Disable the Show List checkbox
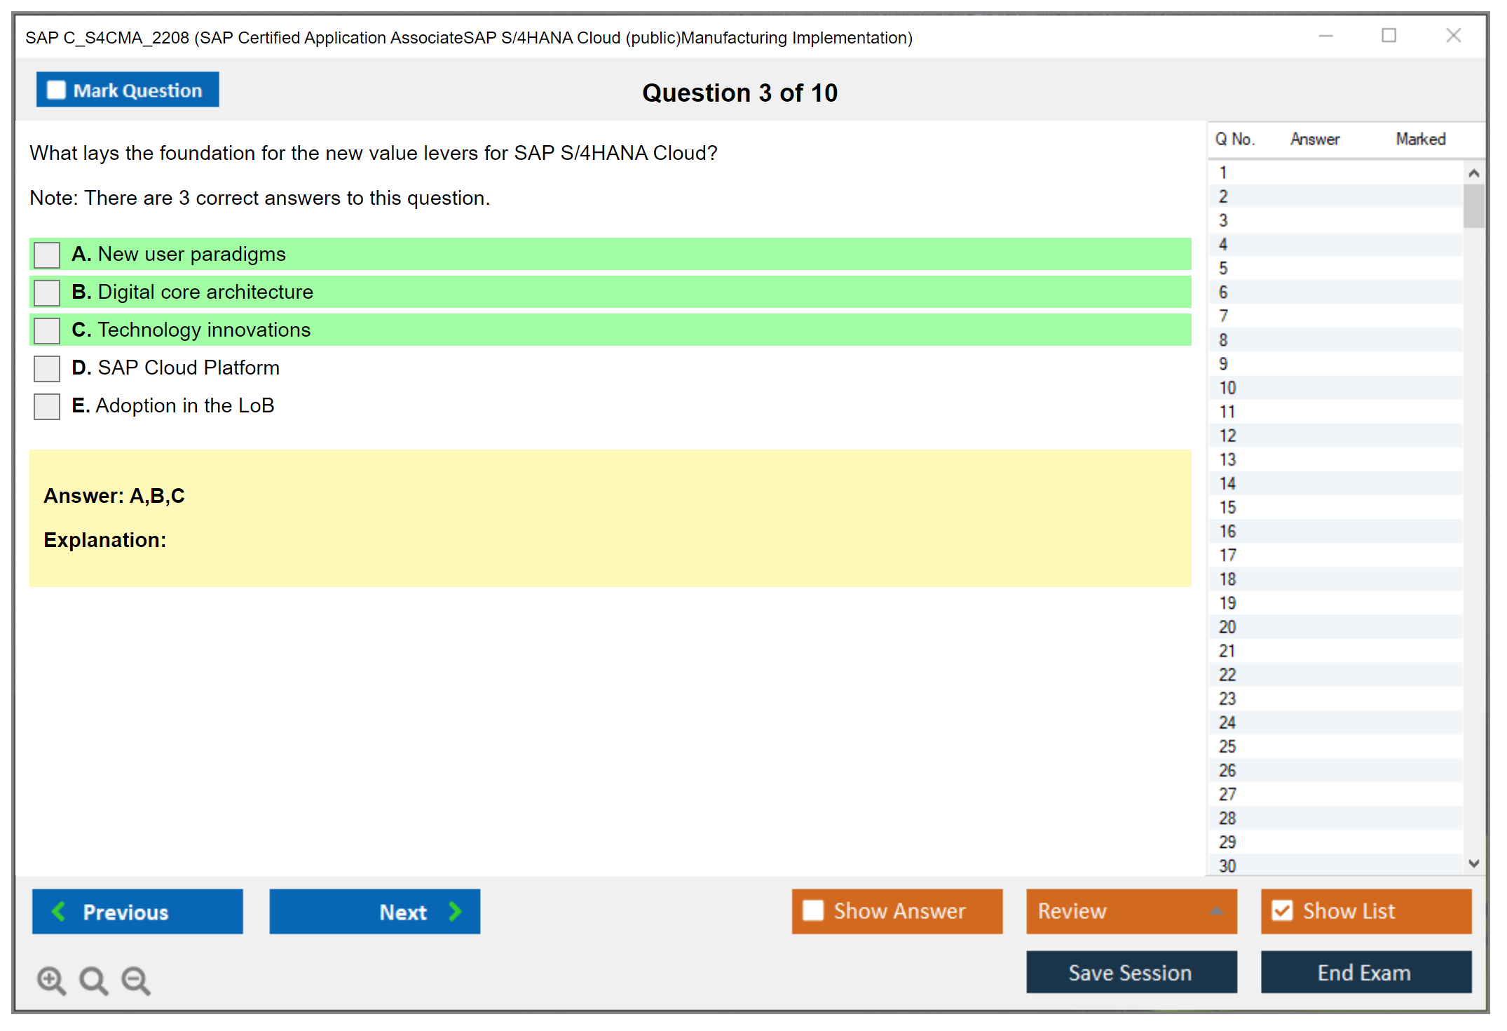The image size is (1507, 1031). (1282, 910)
